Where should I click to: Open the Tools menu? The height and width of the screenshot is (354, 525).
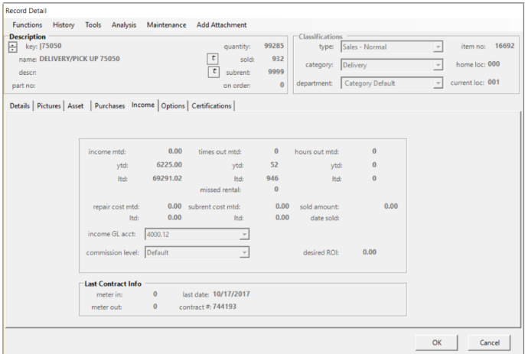(93, 24)
